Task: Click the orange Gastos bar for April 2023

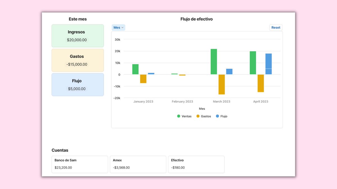Action: [x=261, y=83]
